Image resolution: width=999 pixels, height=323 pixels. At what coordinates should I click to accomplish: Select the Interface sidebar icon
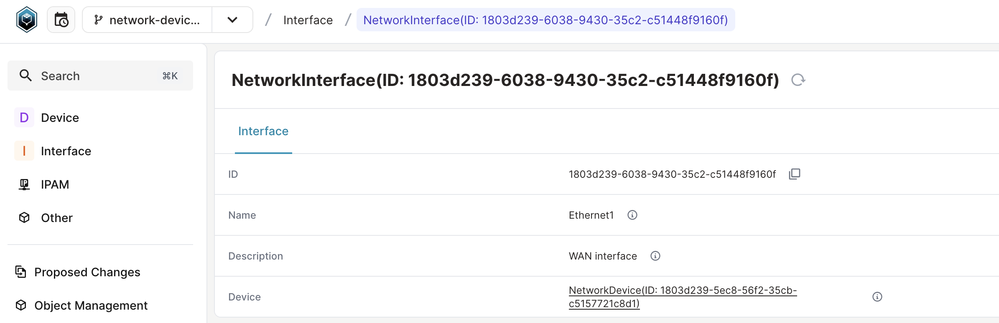coord(24,151)
